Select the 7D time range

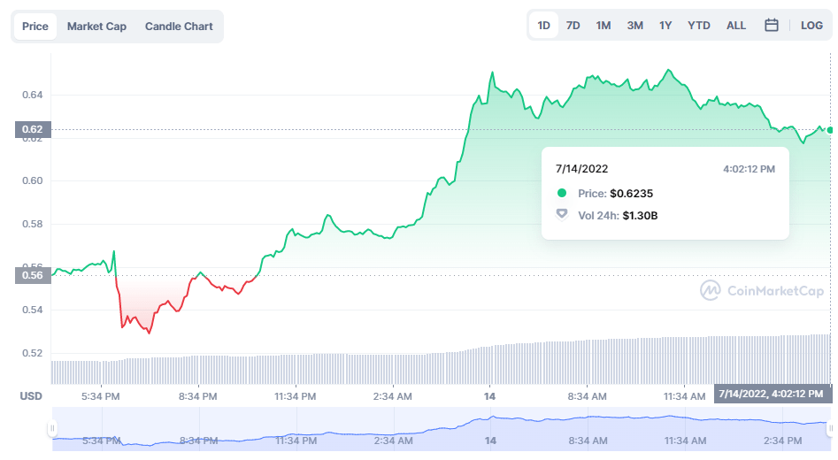pyautogui.click(x=573, y=26)
